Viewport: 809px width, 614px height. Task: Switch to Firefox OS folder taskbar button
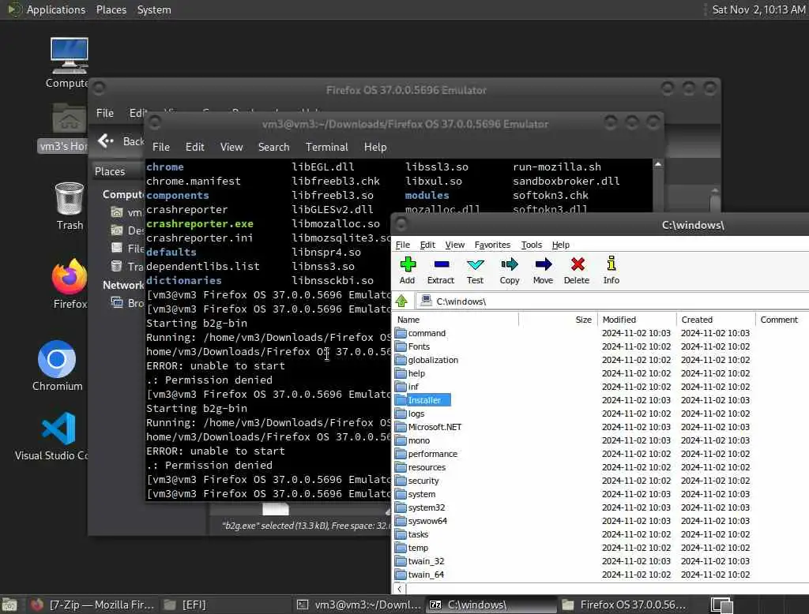tap(624, 605)
